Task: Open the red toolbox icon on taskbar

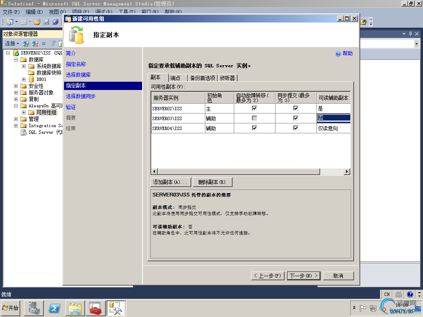Action: (x=95, y=308)
